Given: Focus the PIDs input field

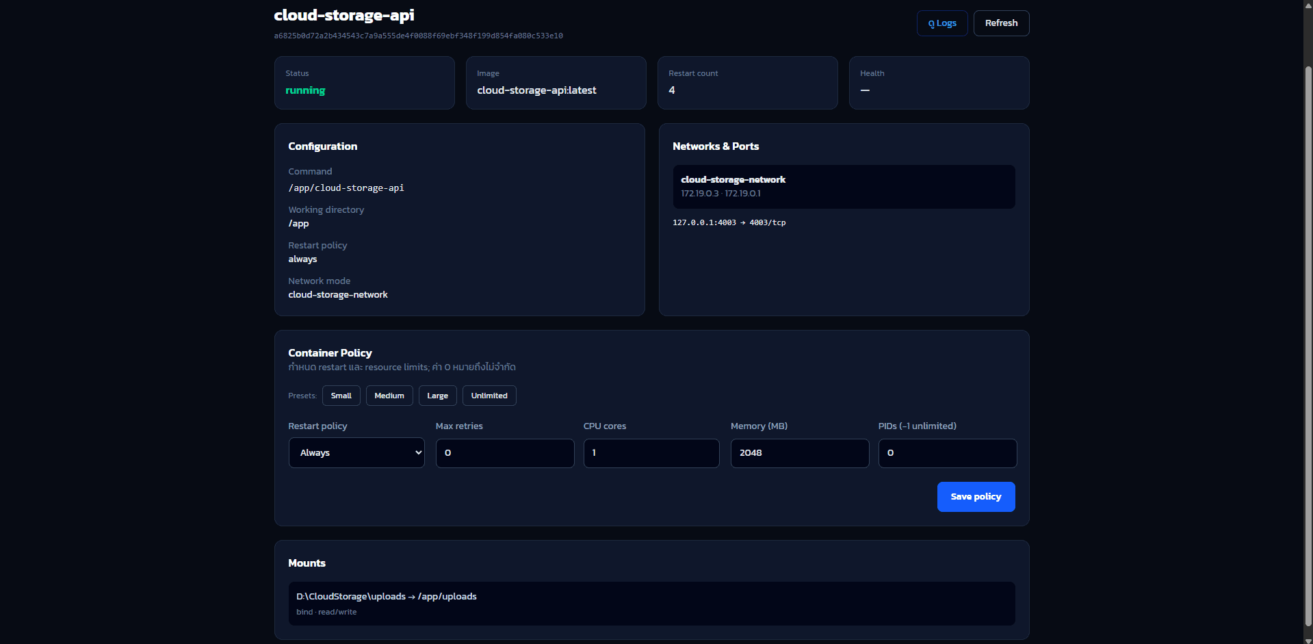Looking at the screenshot, I should [948, 453].
